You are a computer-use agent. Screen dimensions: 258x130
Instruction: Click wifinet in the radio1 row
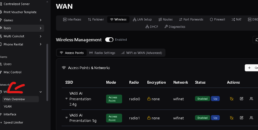pos(179,118)
